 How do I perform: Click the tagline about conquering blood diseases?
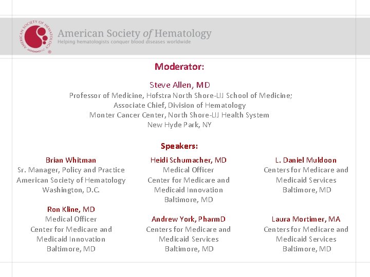coord(124,42)
